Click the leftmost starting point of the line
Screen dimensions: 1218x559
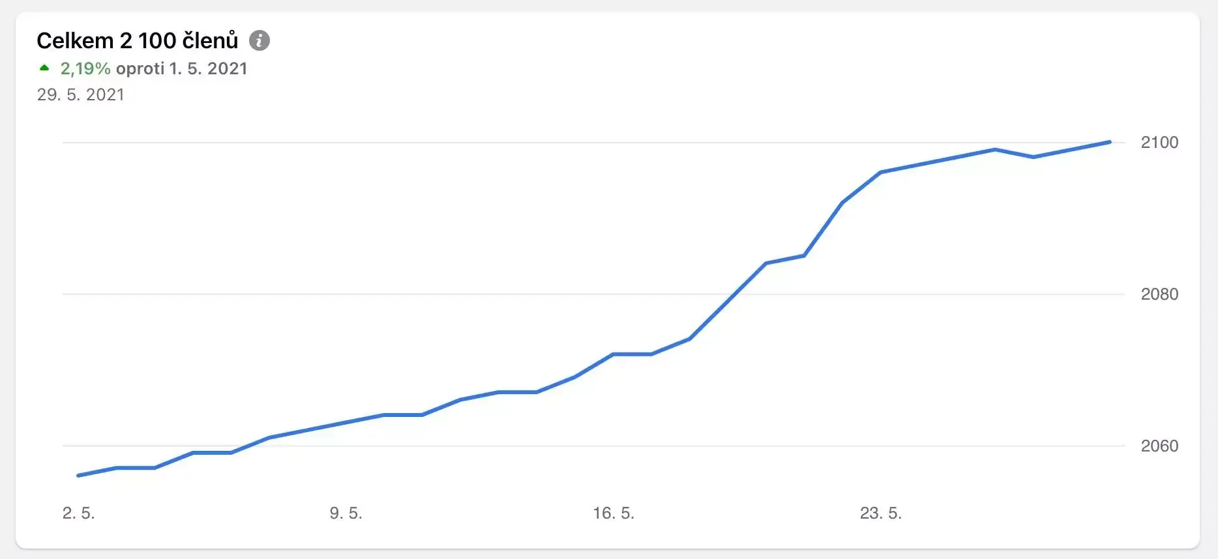tap(78, 476)
